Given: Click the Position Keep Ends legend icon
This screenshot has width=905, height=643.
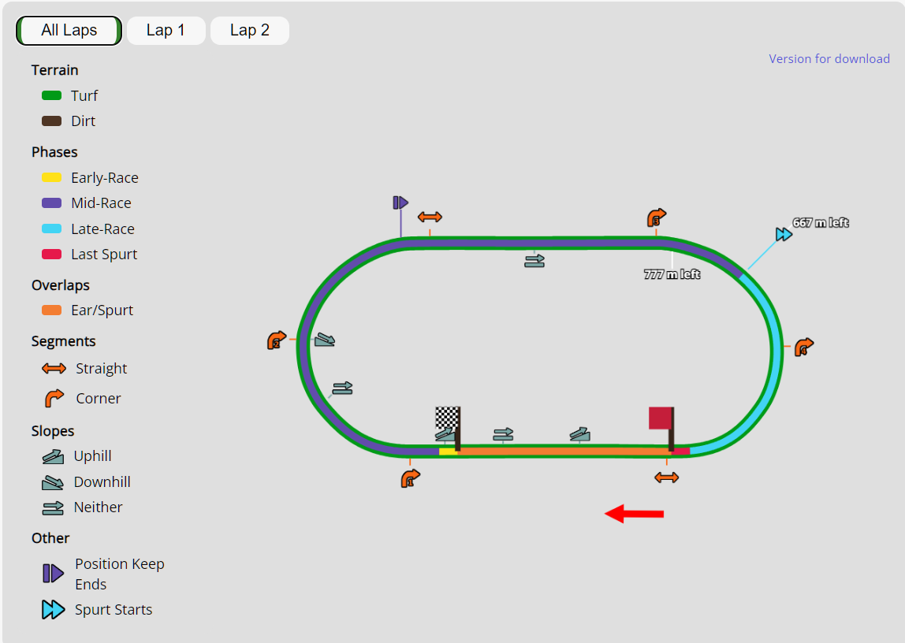Looking at the screenshot, I should [x=53, y=573].
